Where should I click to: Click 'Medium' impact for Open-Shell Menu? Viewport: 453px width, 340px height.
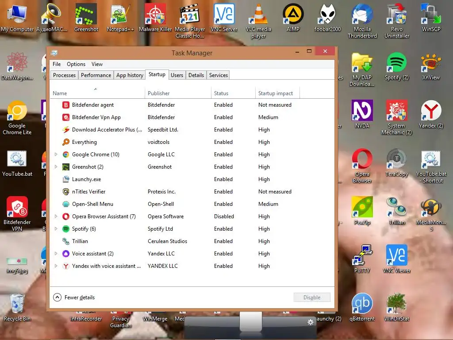268,204
